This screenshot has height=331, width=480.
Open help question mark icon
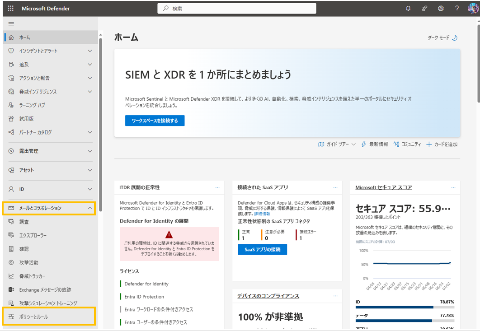click(x=457, y=9)
